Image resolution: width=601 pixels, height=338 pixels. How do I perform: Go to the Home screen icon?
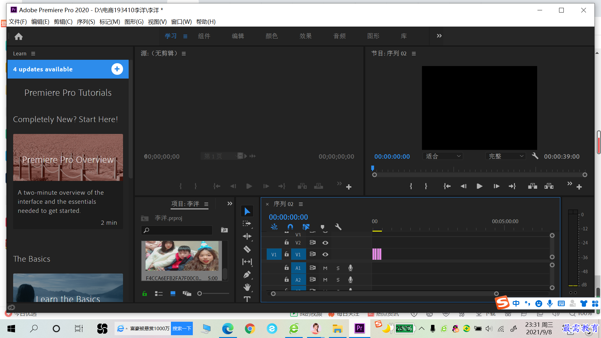pyautogui.click(x=18, y=37)
